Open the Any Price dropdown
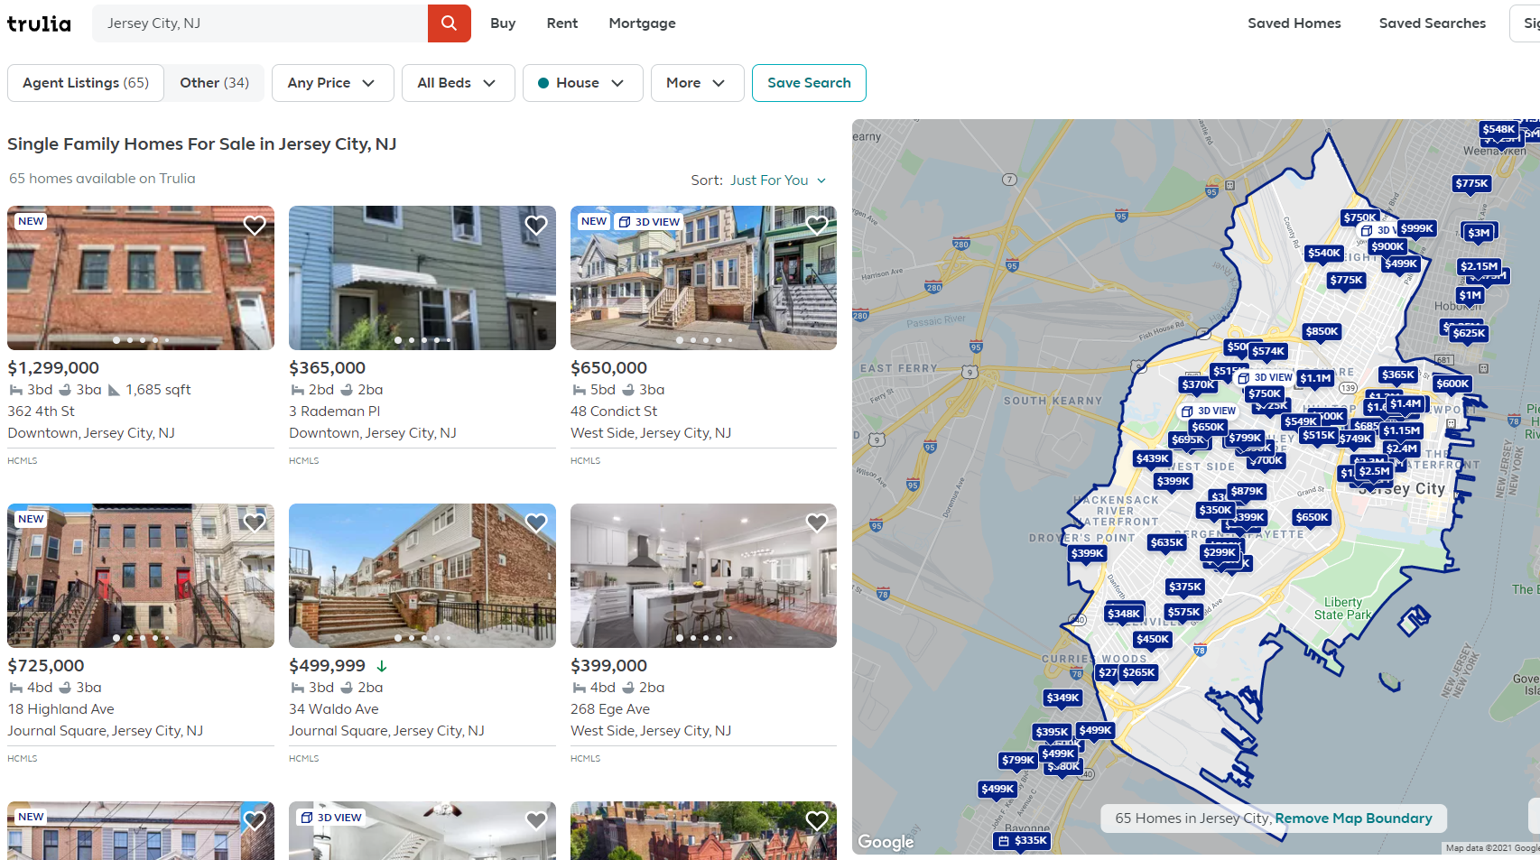The height and width of the screenshot is (860, 1540). [x=332, y=83]
